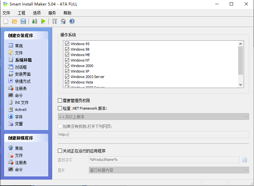This screenshot has width=254, height=186.
Task: Open the 文件 menu
Action: point(6,13)
